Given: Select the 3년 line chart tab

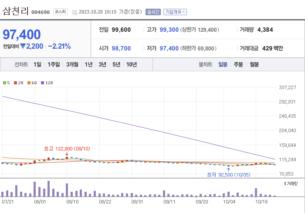Looking at the screenshot, I should (102, 64).
